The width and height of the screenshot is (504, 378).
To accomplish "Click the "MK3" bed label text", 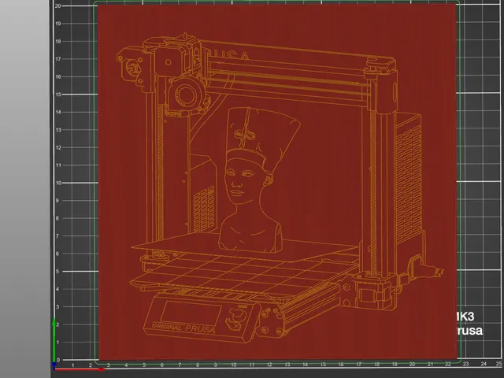I will (465, 317).
